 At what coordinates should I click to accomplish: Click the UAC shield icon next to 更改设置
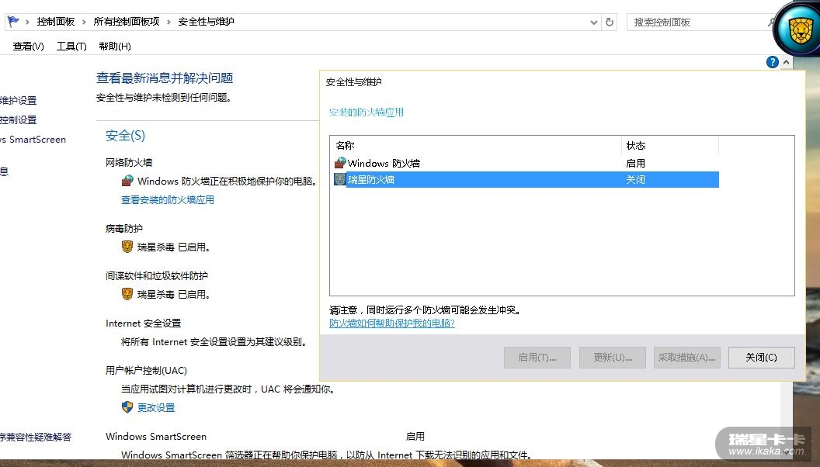point(127,407)
